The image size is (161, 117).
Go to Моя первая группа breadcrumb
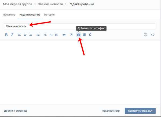[x=17, y=4]
